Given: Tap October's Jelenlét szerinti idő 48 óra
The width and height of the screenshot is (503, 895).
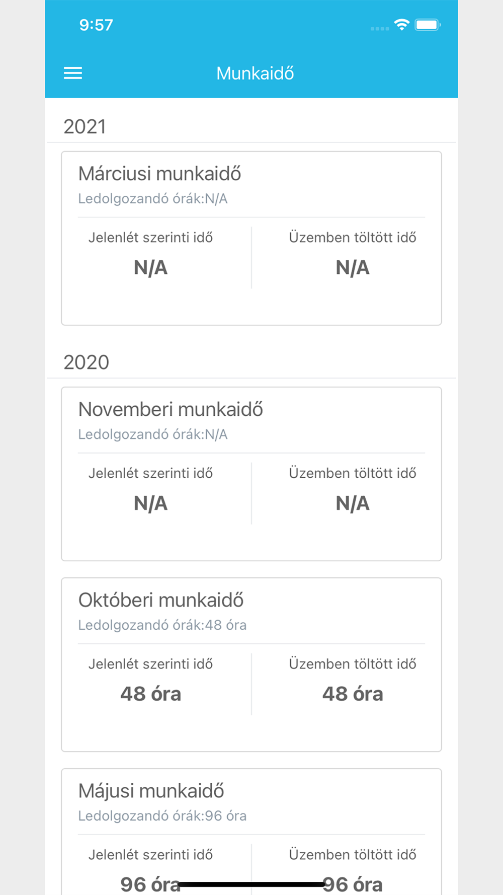Looking at the screenshot, I should pos(150,694).
